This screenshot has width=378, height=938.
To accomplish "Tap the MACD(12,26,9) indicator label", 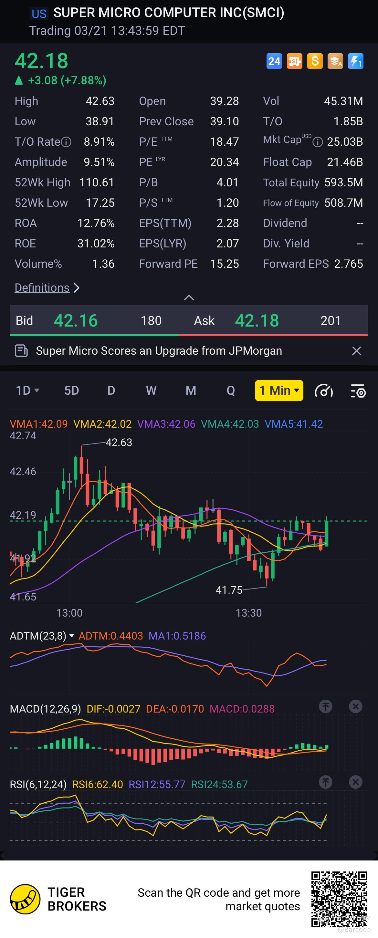I will click(x=45, y=709).
